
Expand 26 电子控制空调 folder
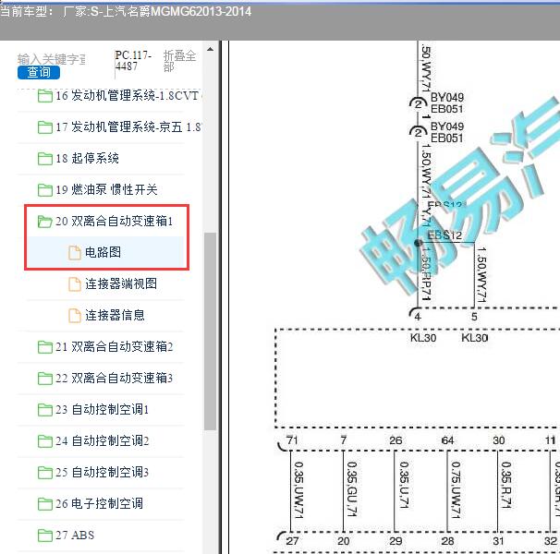(99, 504)
